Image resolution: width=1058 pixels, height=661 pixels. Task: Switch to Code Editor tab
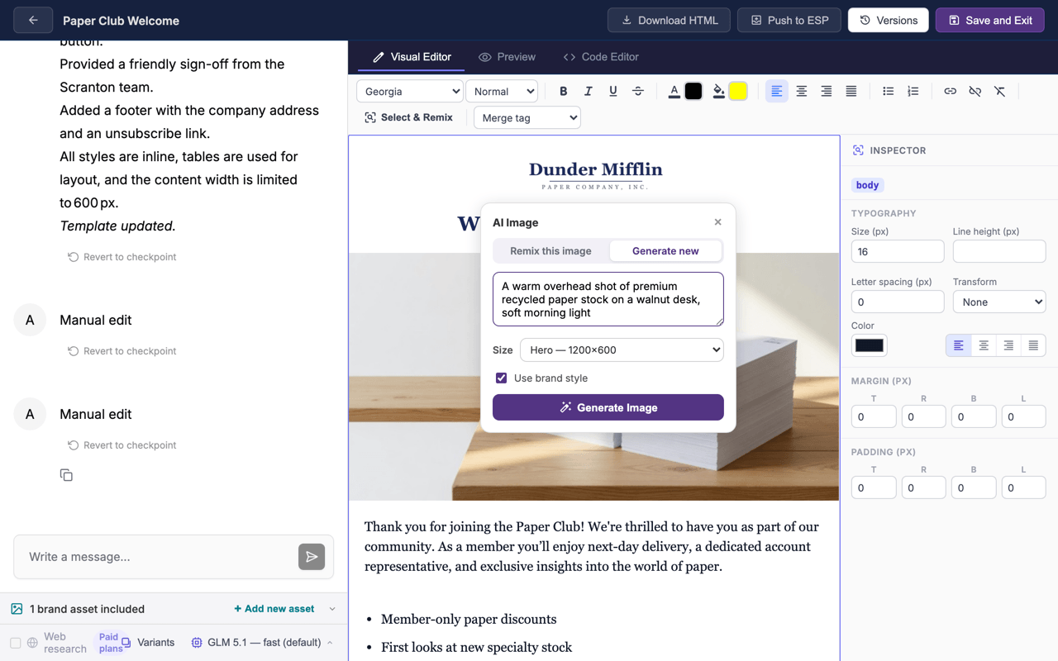(601, 57)
